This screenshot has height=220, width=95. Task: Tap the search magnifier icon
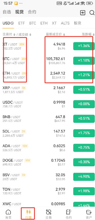click(x=92, y=13)
